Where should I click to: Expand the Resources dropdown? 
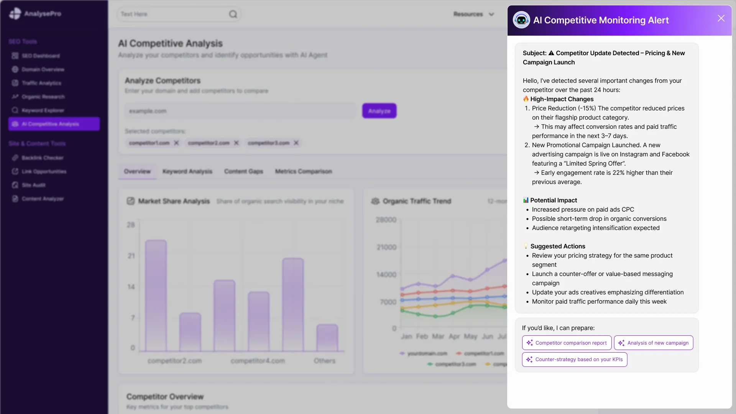(x=474, y=14)
